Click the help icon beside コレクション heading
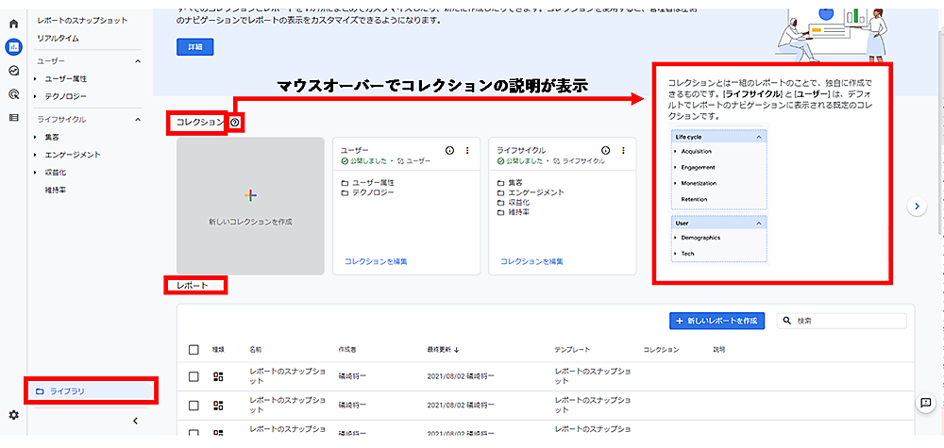This screenshot has height=448, width=944. 234,123
